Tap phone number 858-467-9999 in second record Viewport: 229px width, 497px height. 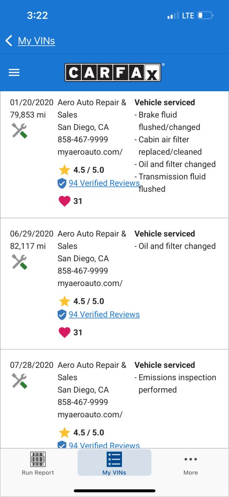pyautogui.click(x=83, y=271)
